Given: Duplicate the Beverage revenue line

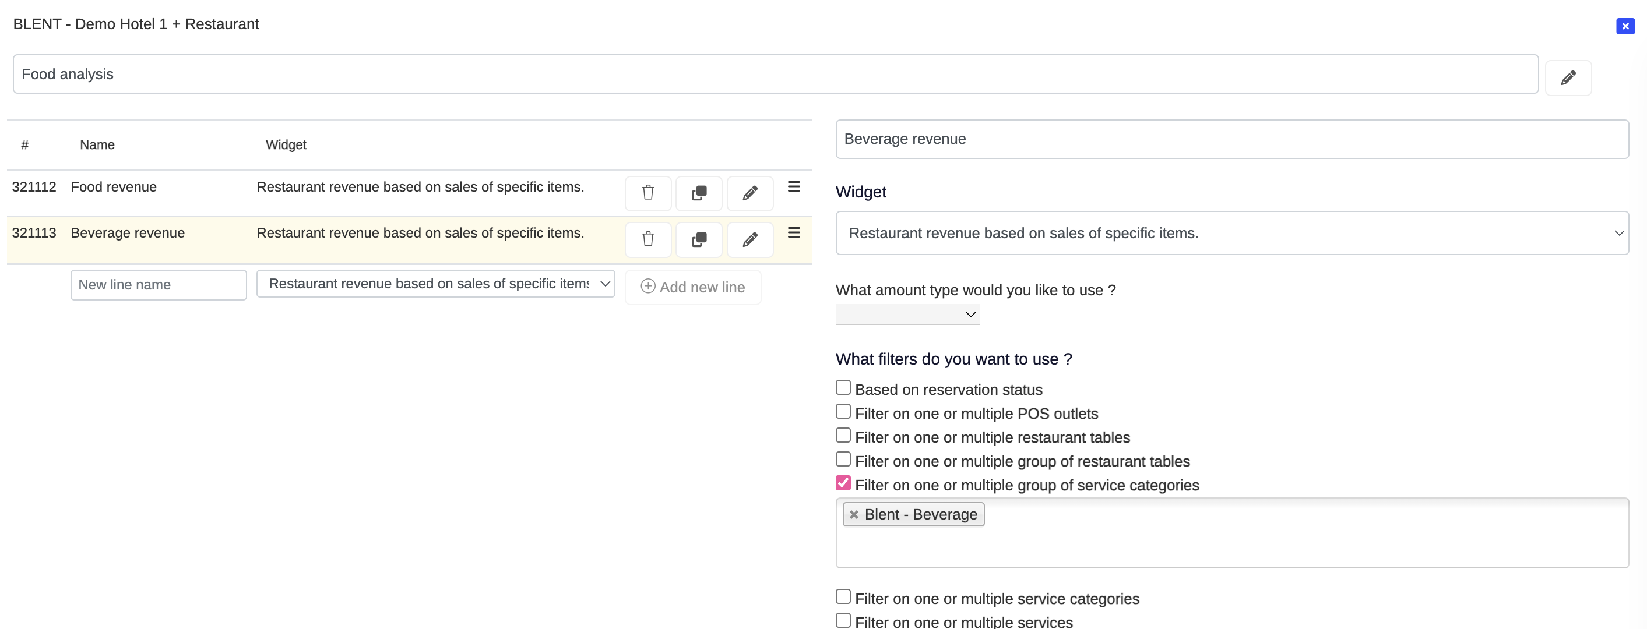Looking at the screenshot, I should tap(698, 239).
